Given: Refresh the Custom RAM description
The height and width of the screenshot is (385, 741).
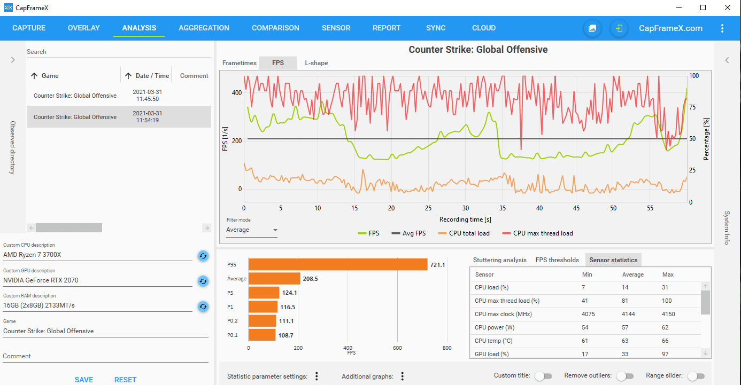Looking at the screenshot, I should (203, 307).
